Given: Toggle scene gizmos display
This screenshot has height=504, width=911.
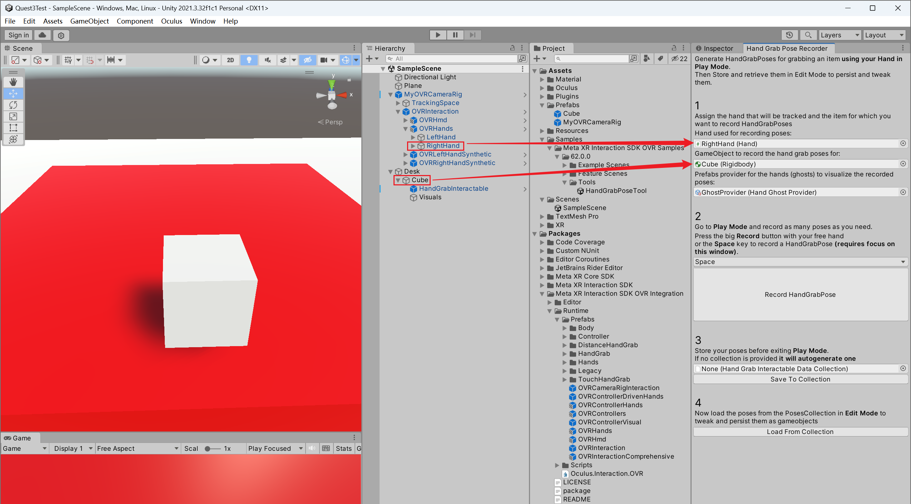Looking at the screenshot, I should [346, 60].
